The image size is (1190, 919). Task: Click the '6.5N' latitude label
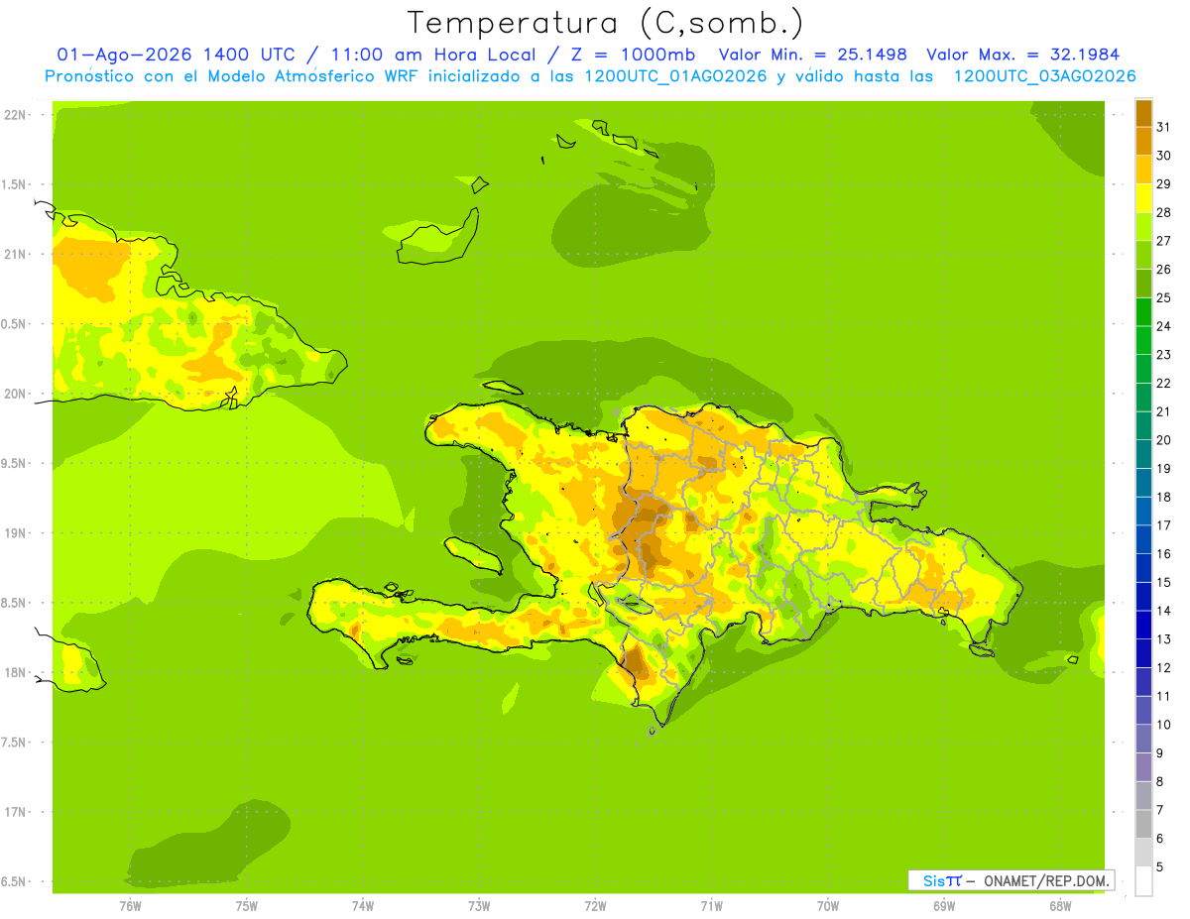point(15,881)
